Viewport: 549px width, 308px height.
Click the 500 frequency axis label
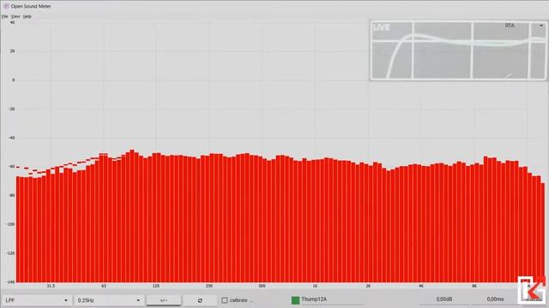point(262,286)
